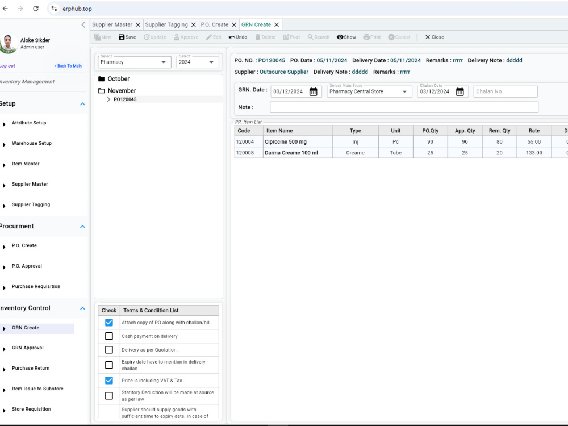Click the Post toolbar icon
The image size is (568, 426).
[x=286, y=37]
